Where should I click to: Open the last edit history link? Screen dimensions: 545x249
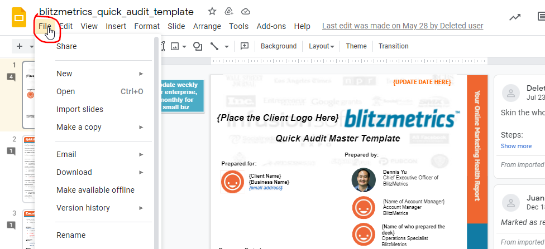[x=403, y=26]
